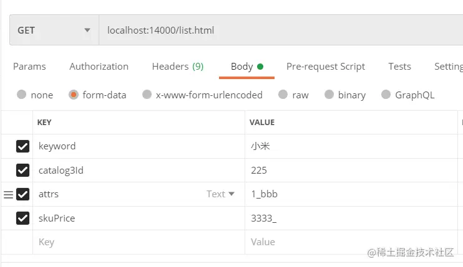The height and width of the screenshot is (267, 463).
Task: Click the request URL field
Action: (x=281, y=30)
